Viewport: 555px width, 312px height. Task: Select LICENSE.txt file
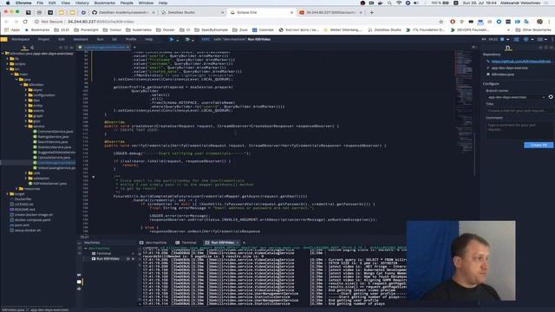(x=24, y=205)
